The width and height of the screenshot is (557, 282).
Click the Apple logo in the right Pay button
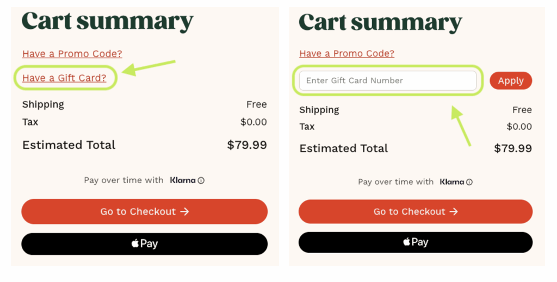(407, 242)
